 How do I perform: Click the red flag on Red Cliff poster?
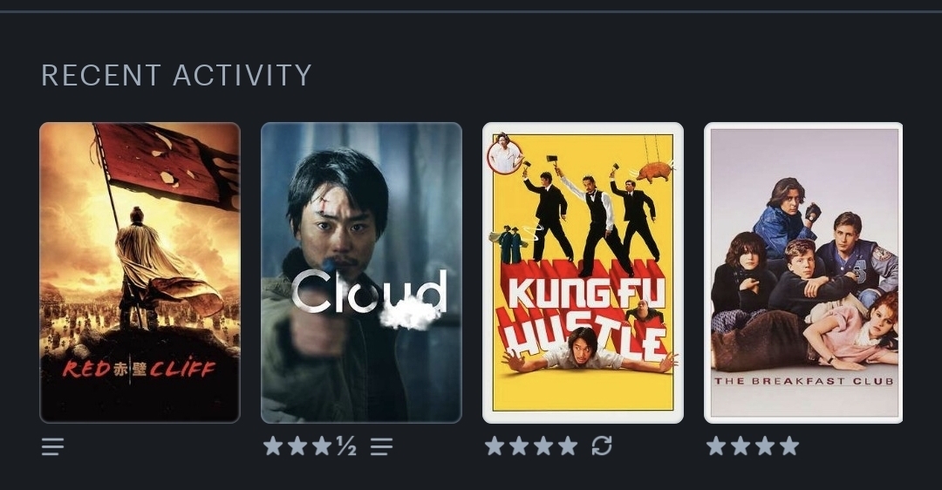coord(167,163)
